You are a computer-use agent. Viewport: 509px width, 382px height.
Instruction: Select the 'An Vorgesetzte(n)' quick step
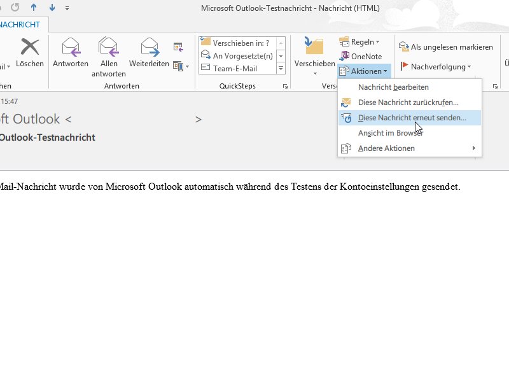[x=237, y=56]
